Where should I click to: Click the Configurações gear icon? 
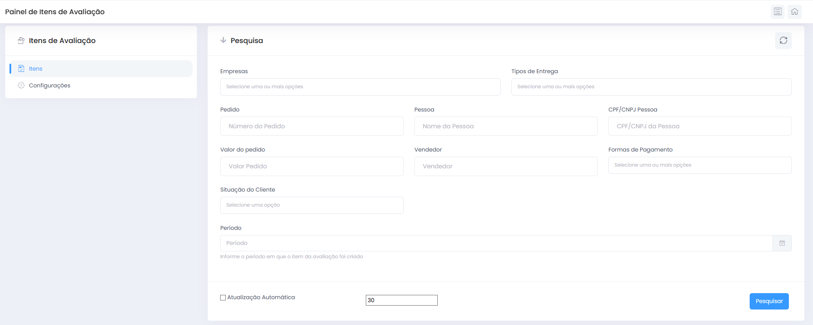(x=21, y=85)
